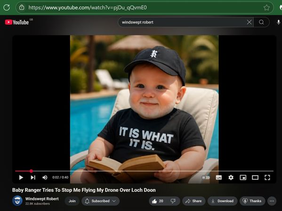The image size is (282, 211).
Task: Share this video
Action: [x=193, y=201]
